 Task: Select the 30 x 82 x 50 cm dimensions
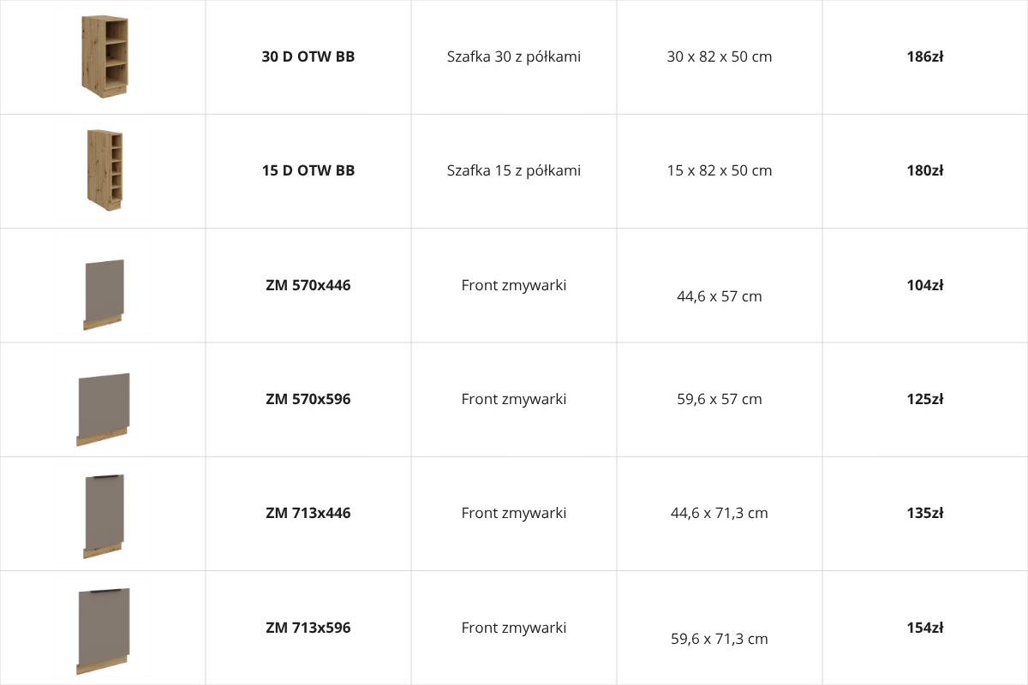pos(720,57)
